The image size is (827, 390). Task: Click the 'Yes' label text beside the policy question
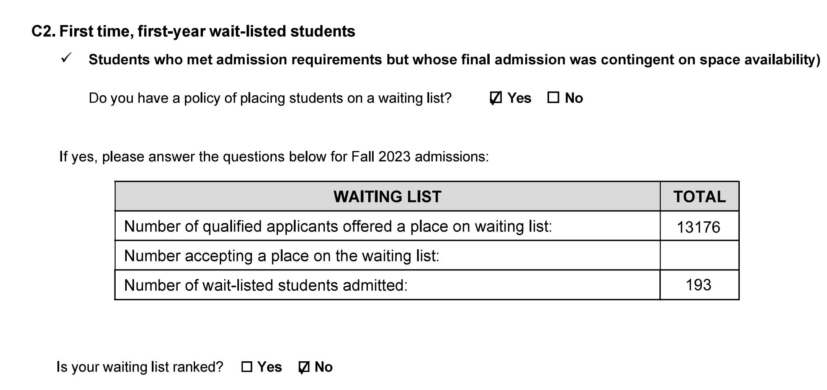519,98
